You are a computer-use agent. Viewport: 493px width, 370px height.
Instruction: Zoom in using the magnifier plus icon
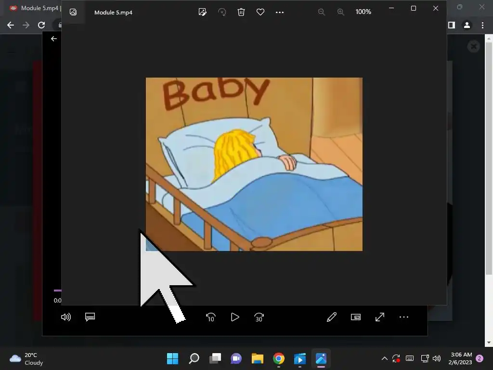[x=340, y=12]
